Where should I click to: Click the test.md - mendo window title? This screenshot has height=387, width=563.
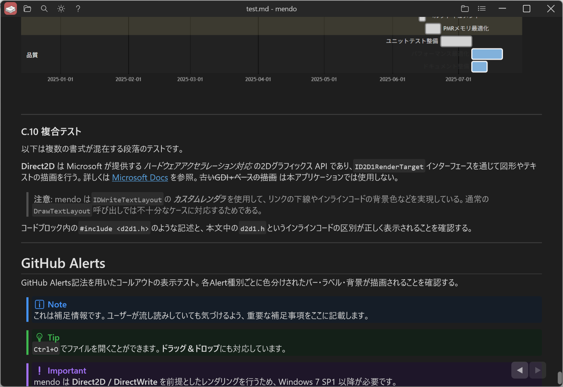point(271,9)
